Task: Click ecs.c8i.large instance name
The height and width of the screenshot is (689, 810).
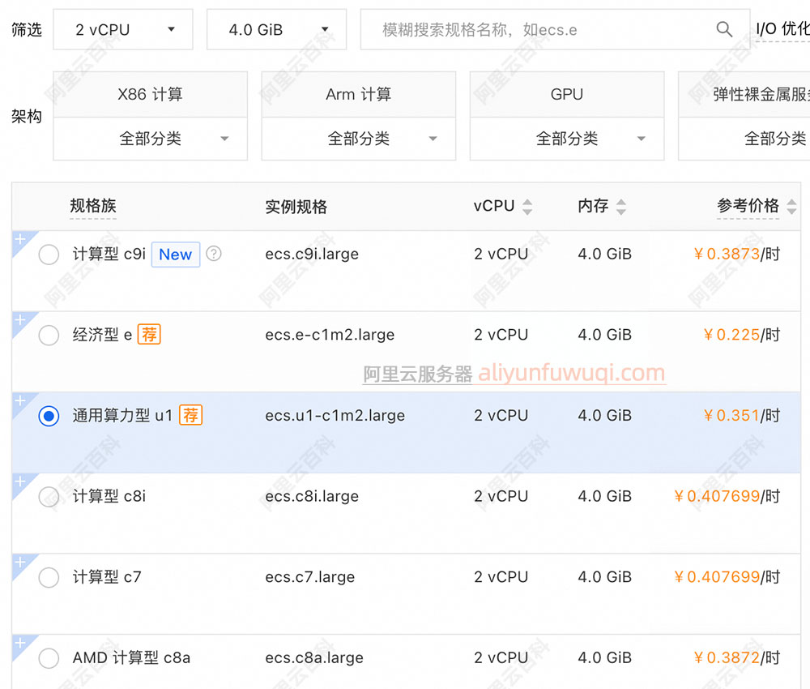Action: coord(312,496)
